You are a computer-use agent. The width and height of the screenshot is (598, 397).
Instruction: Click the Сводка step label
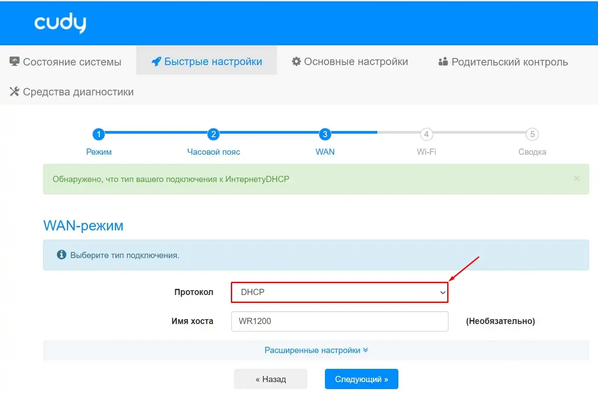(532, 152)
